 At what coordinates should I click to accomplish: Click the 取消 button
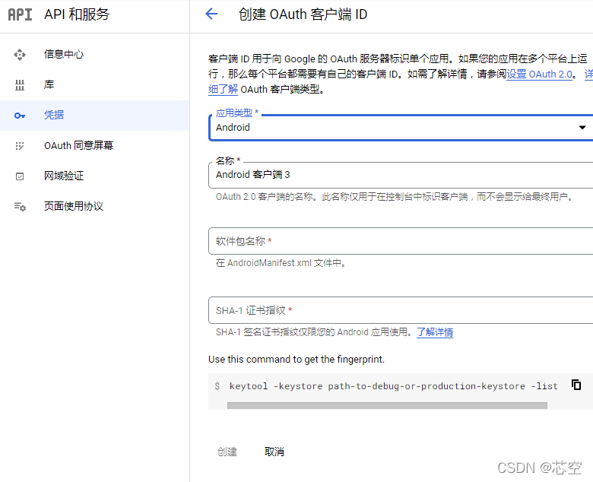click(x=274, y=452)
